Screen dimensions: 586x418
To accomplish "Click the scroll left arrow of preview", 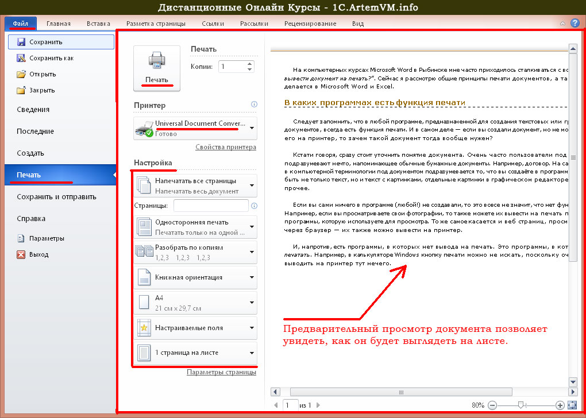I will (275, 392).
